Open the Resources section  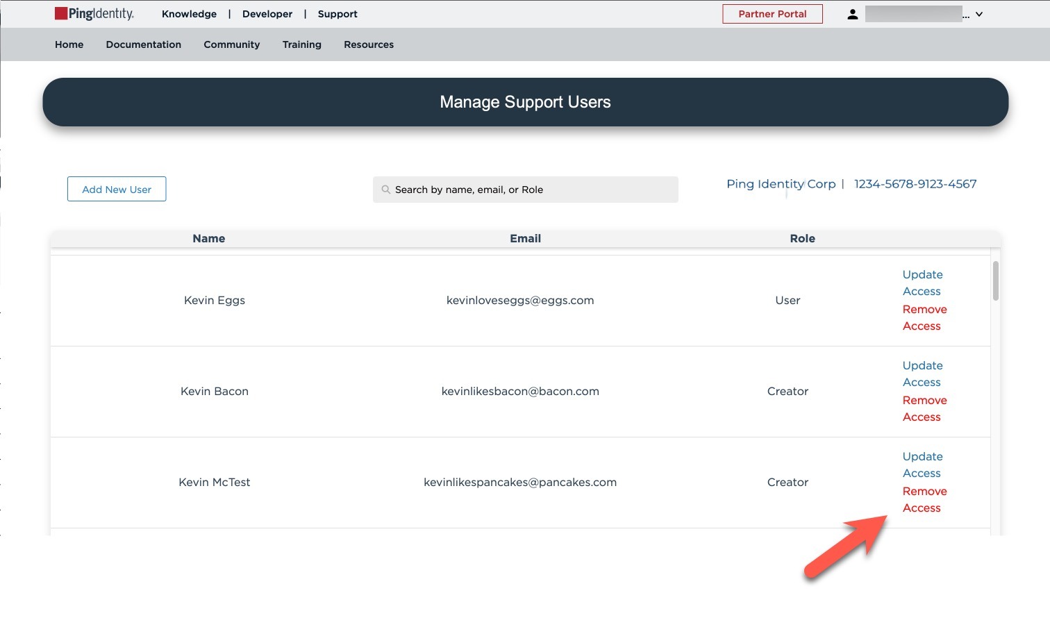click(369, 44)
